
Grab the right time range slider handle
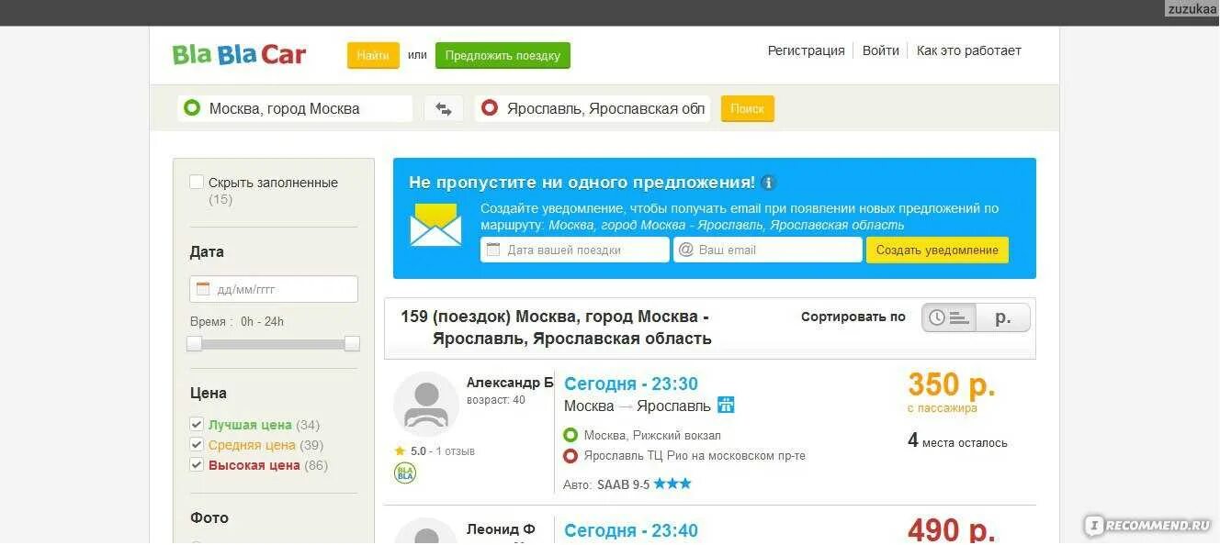pos(352,344)
